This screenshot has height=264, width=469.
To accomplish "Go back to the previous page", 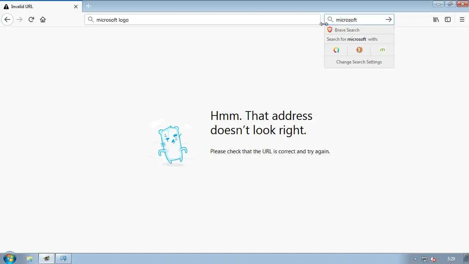I will click(x=7, y=19).
